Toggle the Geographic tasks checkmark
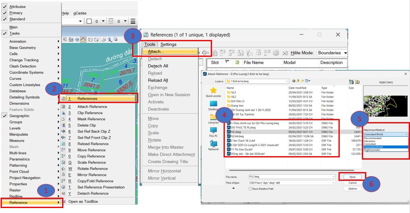This screenshot has height=213, width=410. click(5, 116)
